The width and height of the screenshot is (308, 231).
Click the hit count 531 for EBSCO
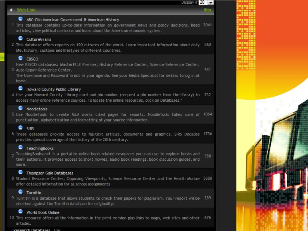(x=208, y=70)
